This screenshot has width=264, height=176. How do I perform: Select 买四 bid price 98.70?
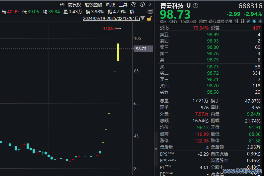coord(213,86)
